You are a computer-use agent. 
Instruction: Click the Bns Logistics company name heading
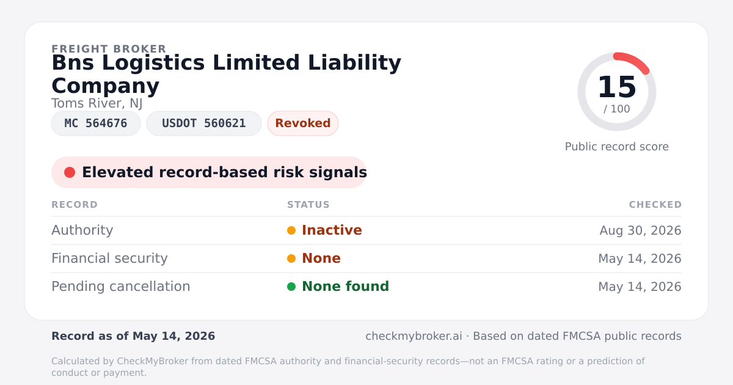click(226, 74)
